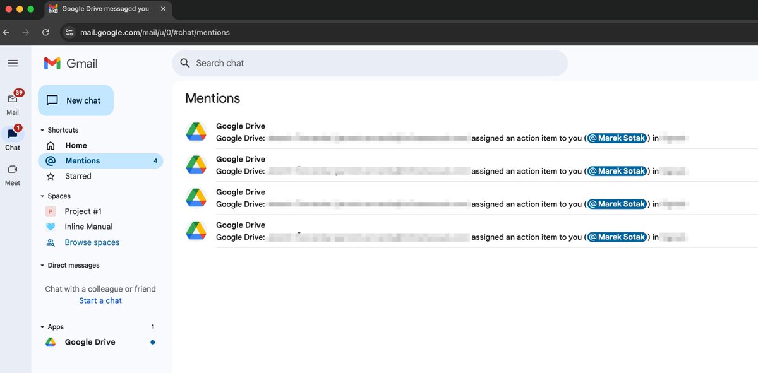The width and height of the screenshot is (758, 373).
Task: Open the Meet section icon
Action: tap(13, 169)
